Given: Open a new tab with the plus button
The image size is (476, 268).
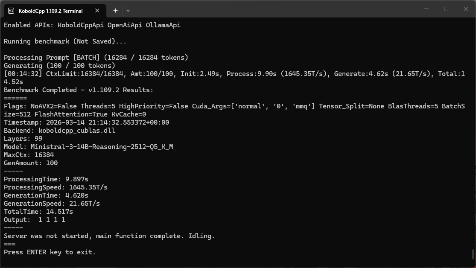Looking at the screenshot, I should pyautogui.click(x=115, y=10).
